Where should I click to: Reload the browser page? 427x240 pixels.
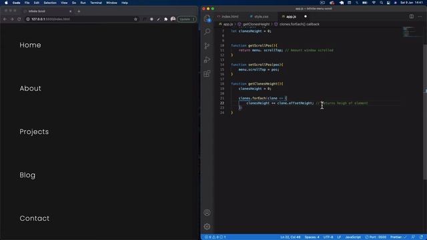coord(19,19)
